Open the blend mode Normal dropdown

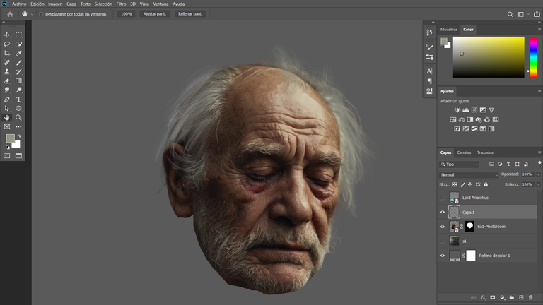[x=469, y=174]
